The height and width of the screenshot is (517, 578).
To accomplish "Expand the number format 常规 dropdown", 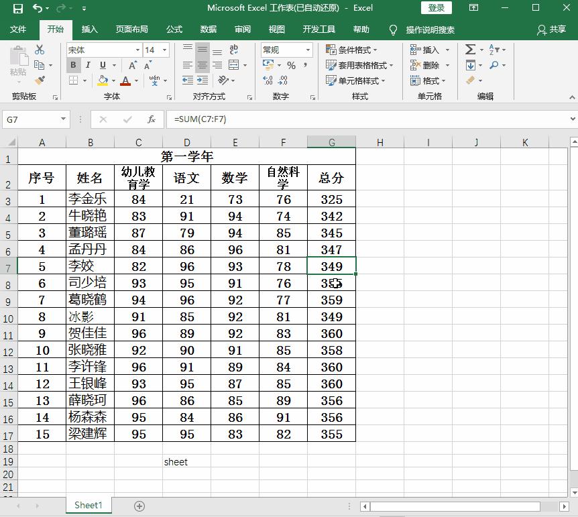I will click(x=287, y=50).
